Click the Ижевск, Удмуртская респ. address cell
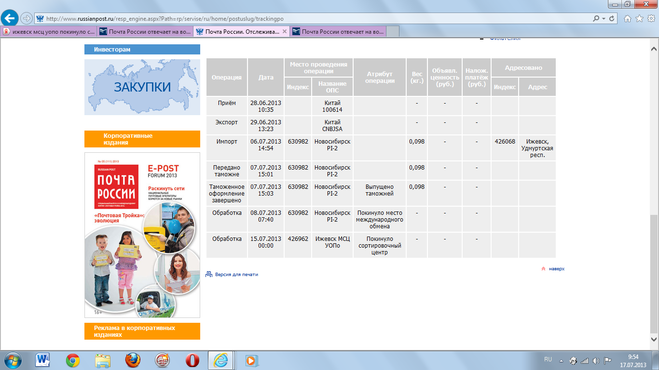The image size is (659, 370). click(x=537, y=148)
